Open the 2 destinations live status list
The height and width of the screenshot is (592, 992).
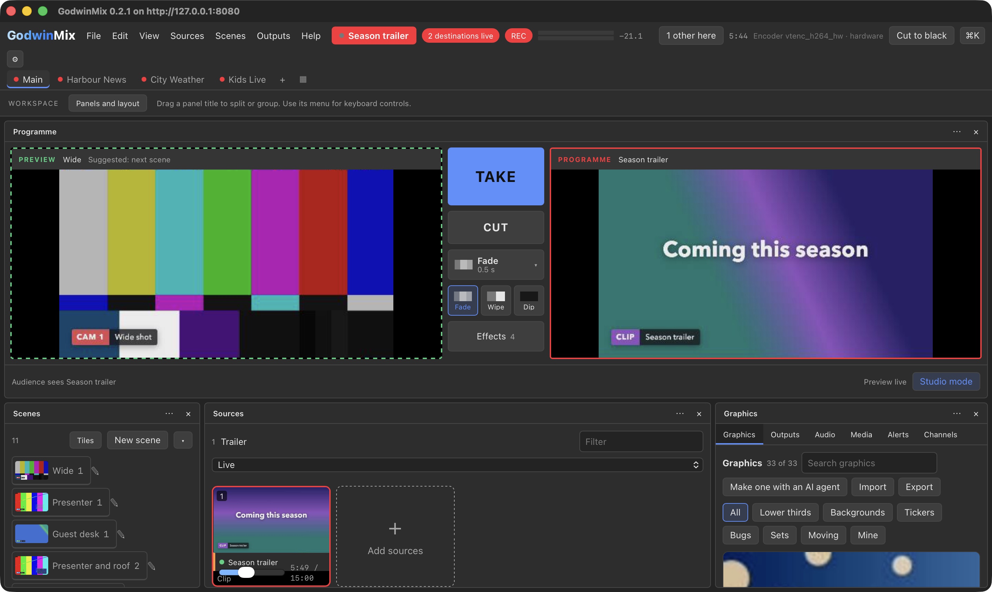(x=461, y=36)
